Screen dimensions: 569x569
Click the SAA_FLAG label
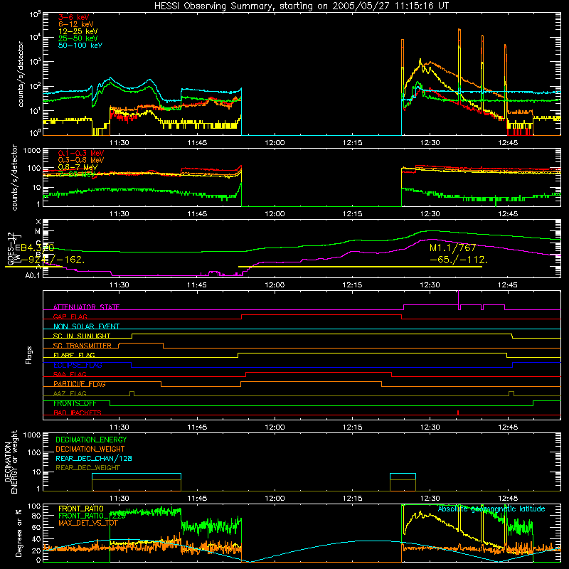click(x=70, y=374)
